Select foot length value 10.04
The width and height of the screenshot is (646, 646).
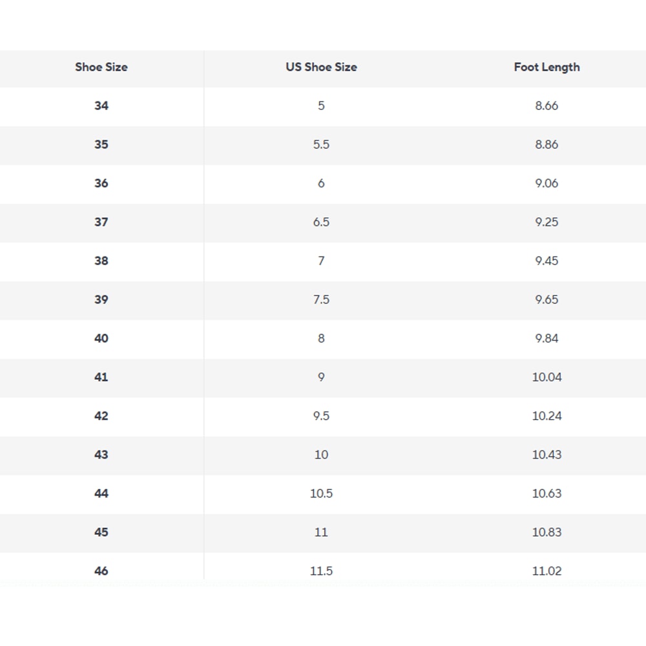pos(547,377)
